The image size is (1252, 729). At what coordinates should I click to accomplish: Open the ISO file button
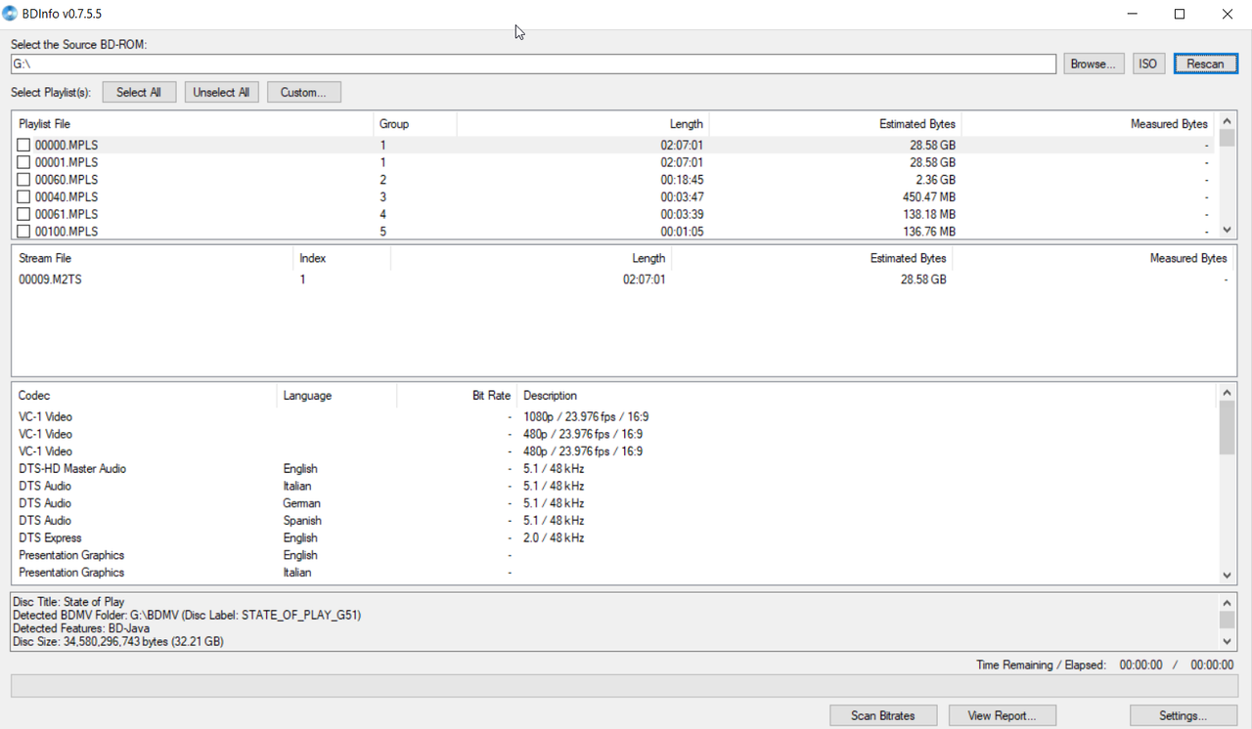(1147, 64)
